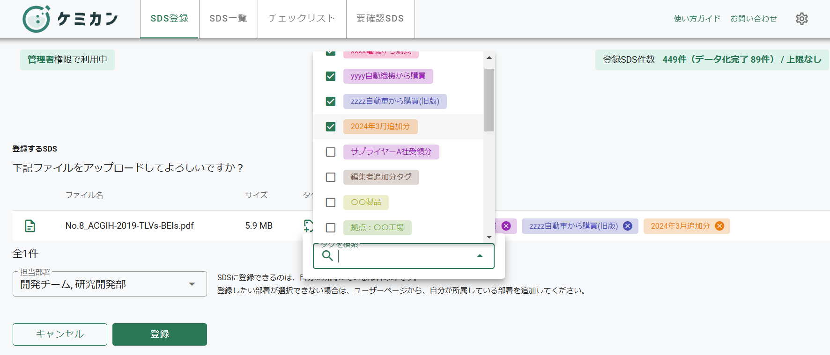Select the サプライヤーA社受領分 tag label
Screen dimensions: 830x355
pos(391,152)
